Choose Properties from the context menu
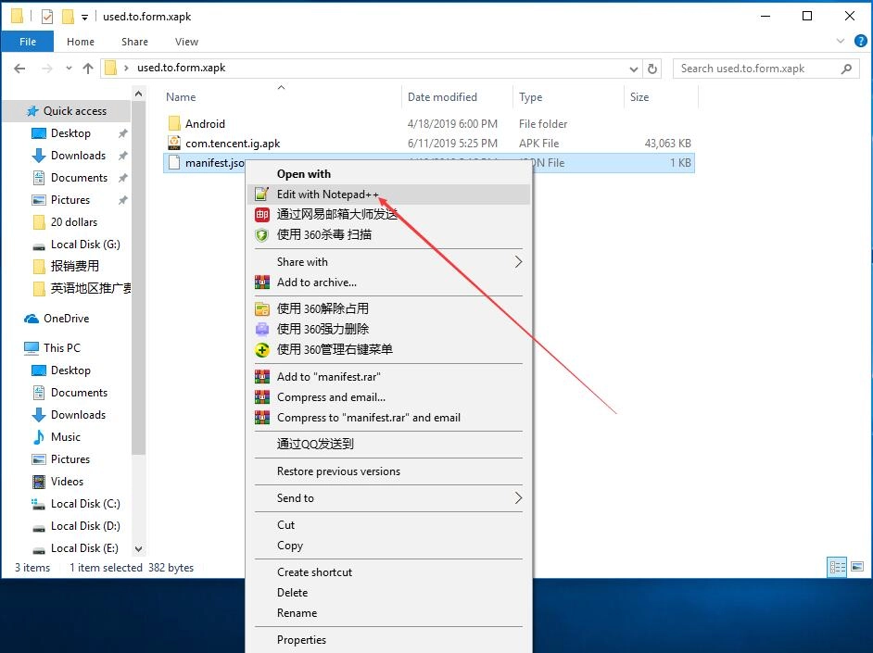 click(301, 640)
